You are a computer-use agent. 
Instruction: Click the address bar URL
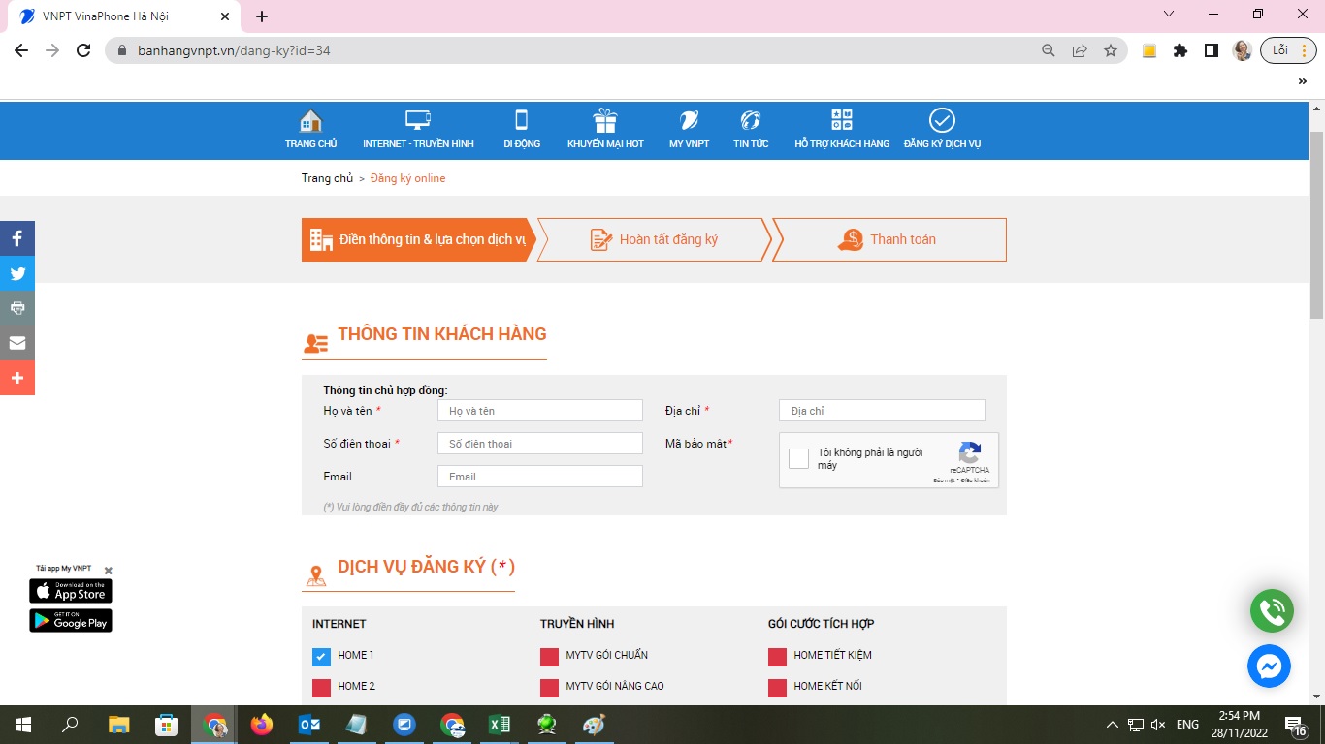tap(234, 50)
